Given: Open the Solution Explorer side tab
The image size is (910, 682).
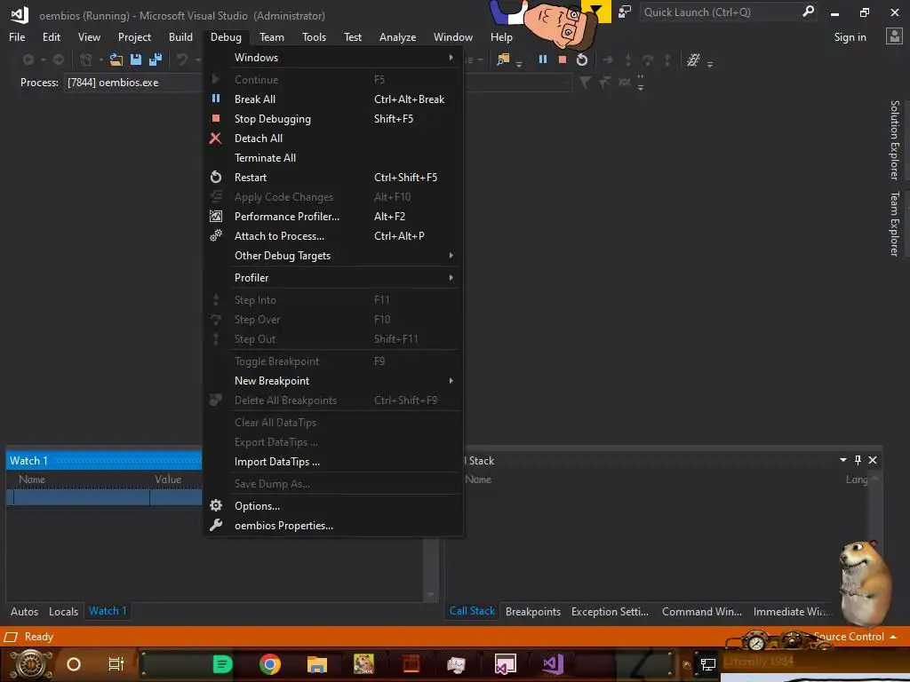Looking at the screenshot, I should click(x=895, y=140).
